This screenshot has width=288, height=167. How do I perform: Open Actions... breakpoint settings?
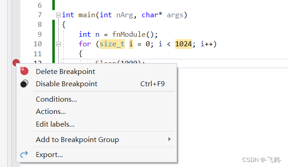pyautogui.click(x=96, y=112)
